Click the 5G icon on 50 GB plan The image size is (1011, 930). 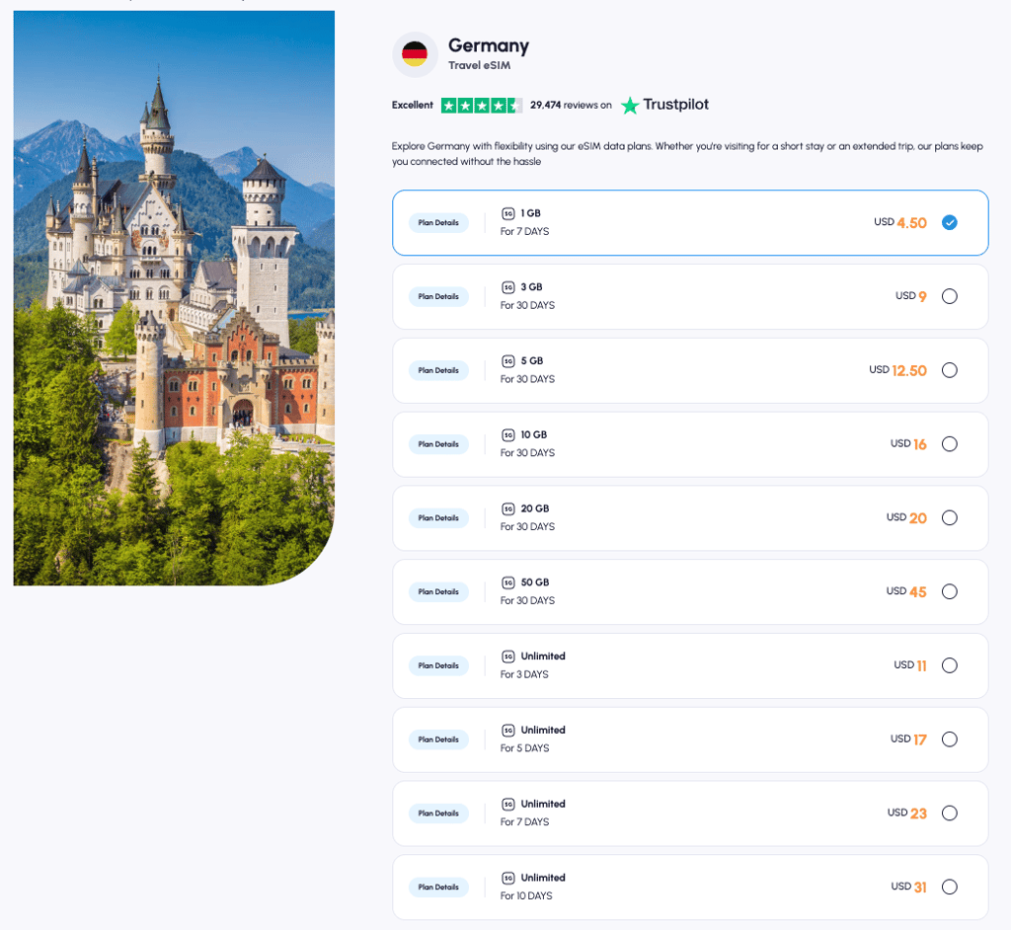point(508,582)
